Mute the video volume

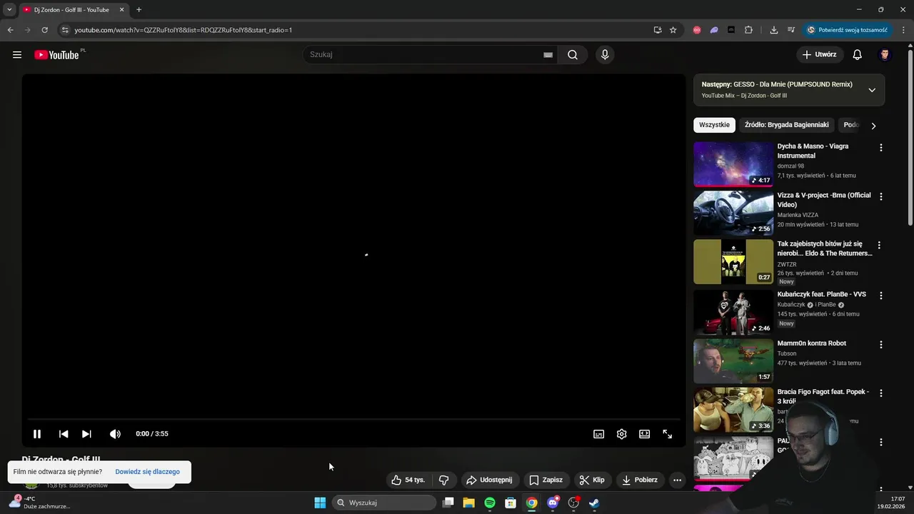(x=115, y=434)
